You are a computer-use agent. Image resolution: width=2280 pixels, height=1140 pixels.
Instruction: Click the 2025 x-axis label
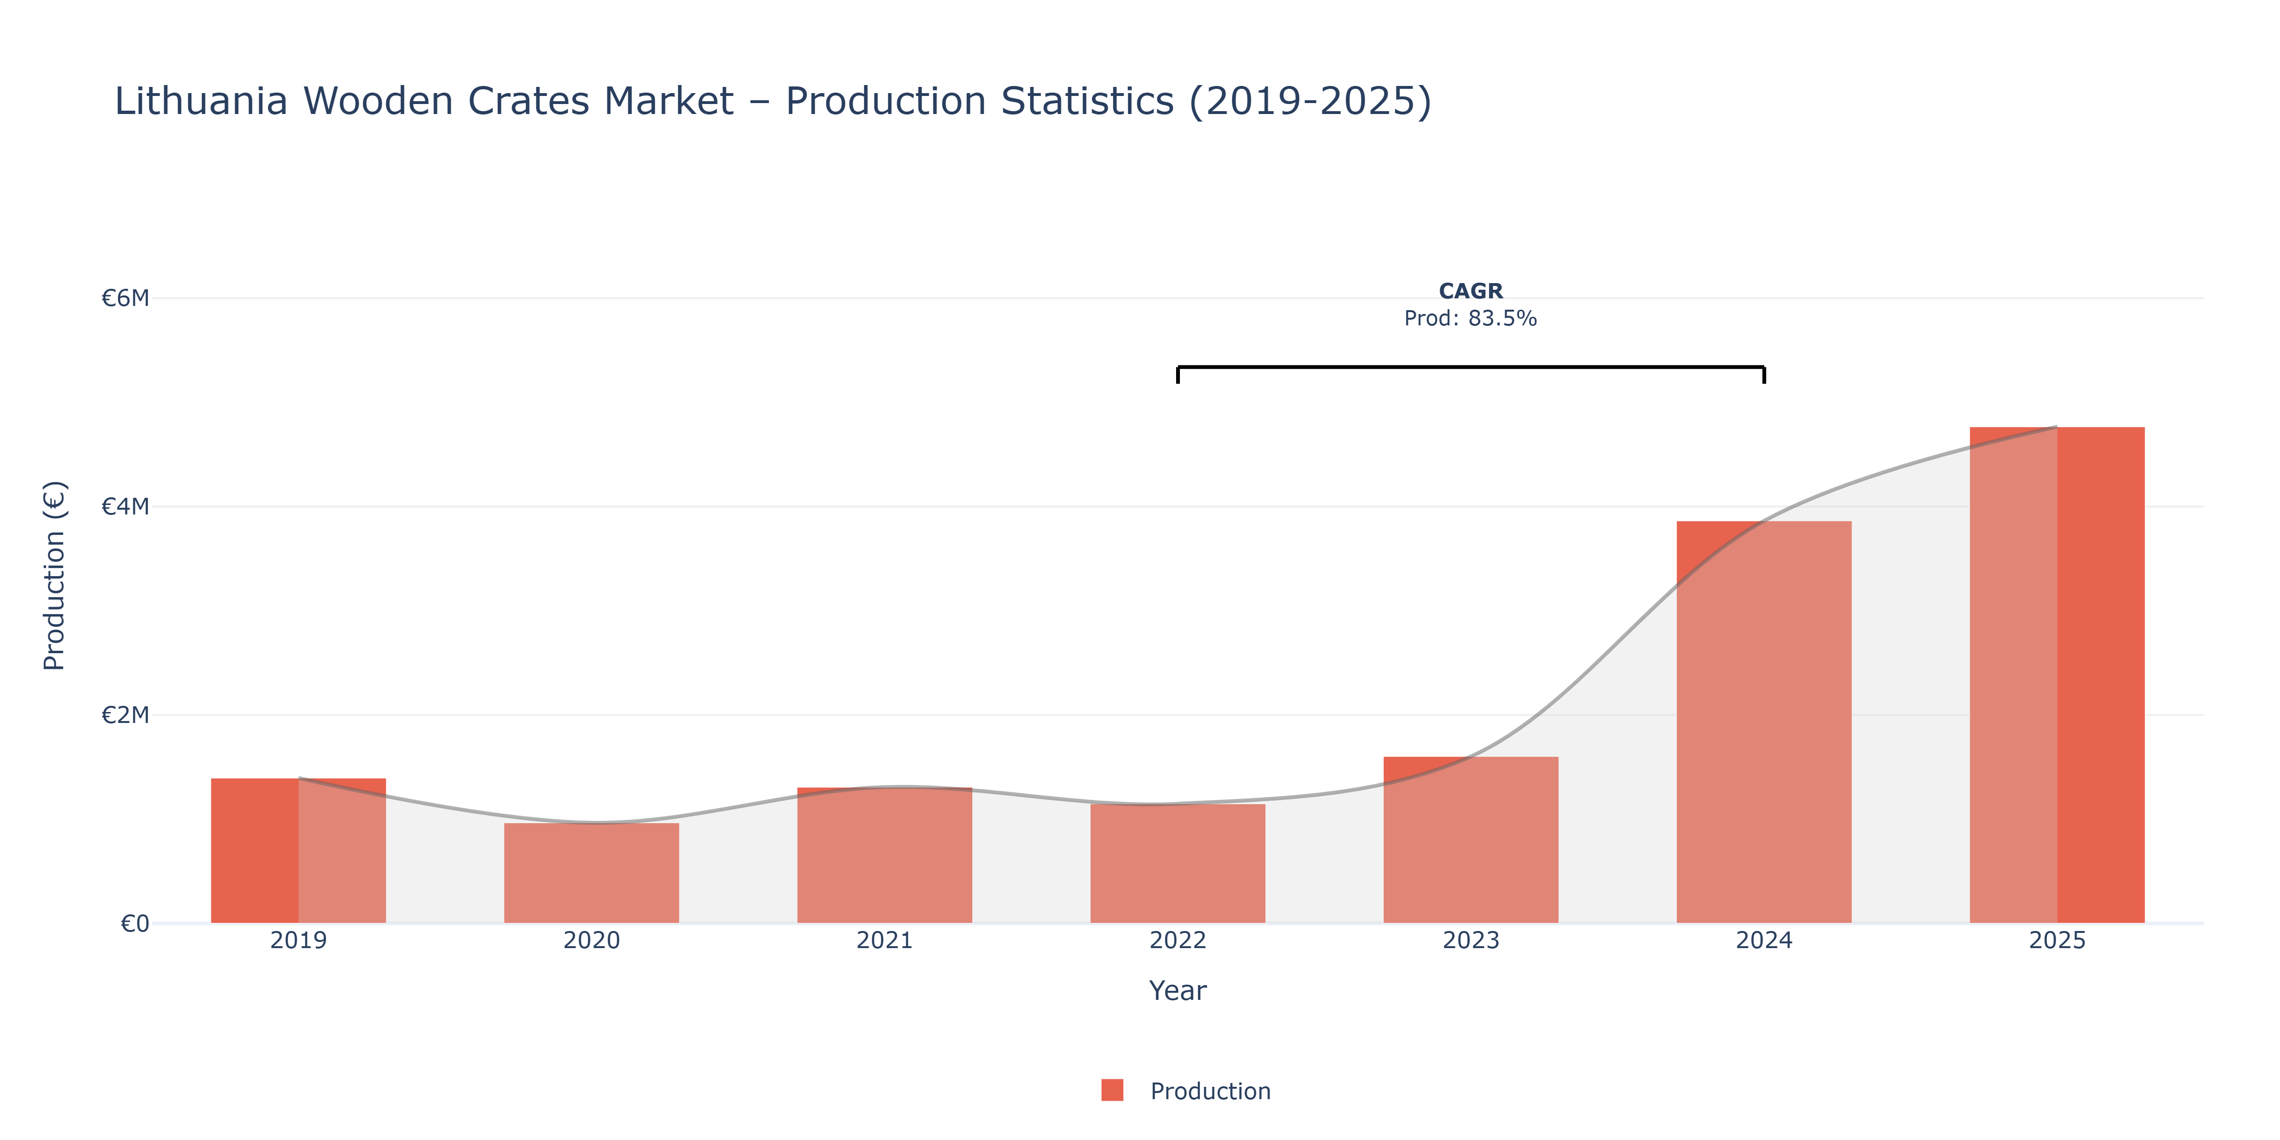click(x=2057, y=941)
